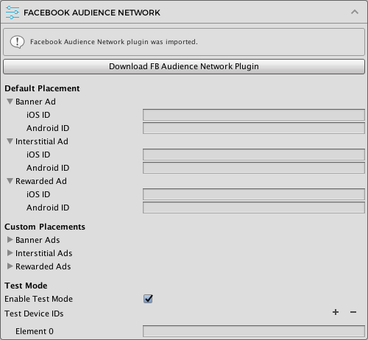
Task: Click Interstitial Ad Android ID field
Action: 254,168
